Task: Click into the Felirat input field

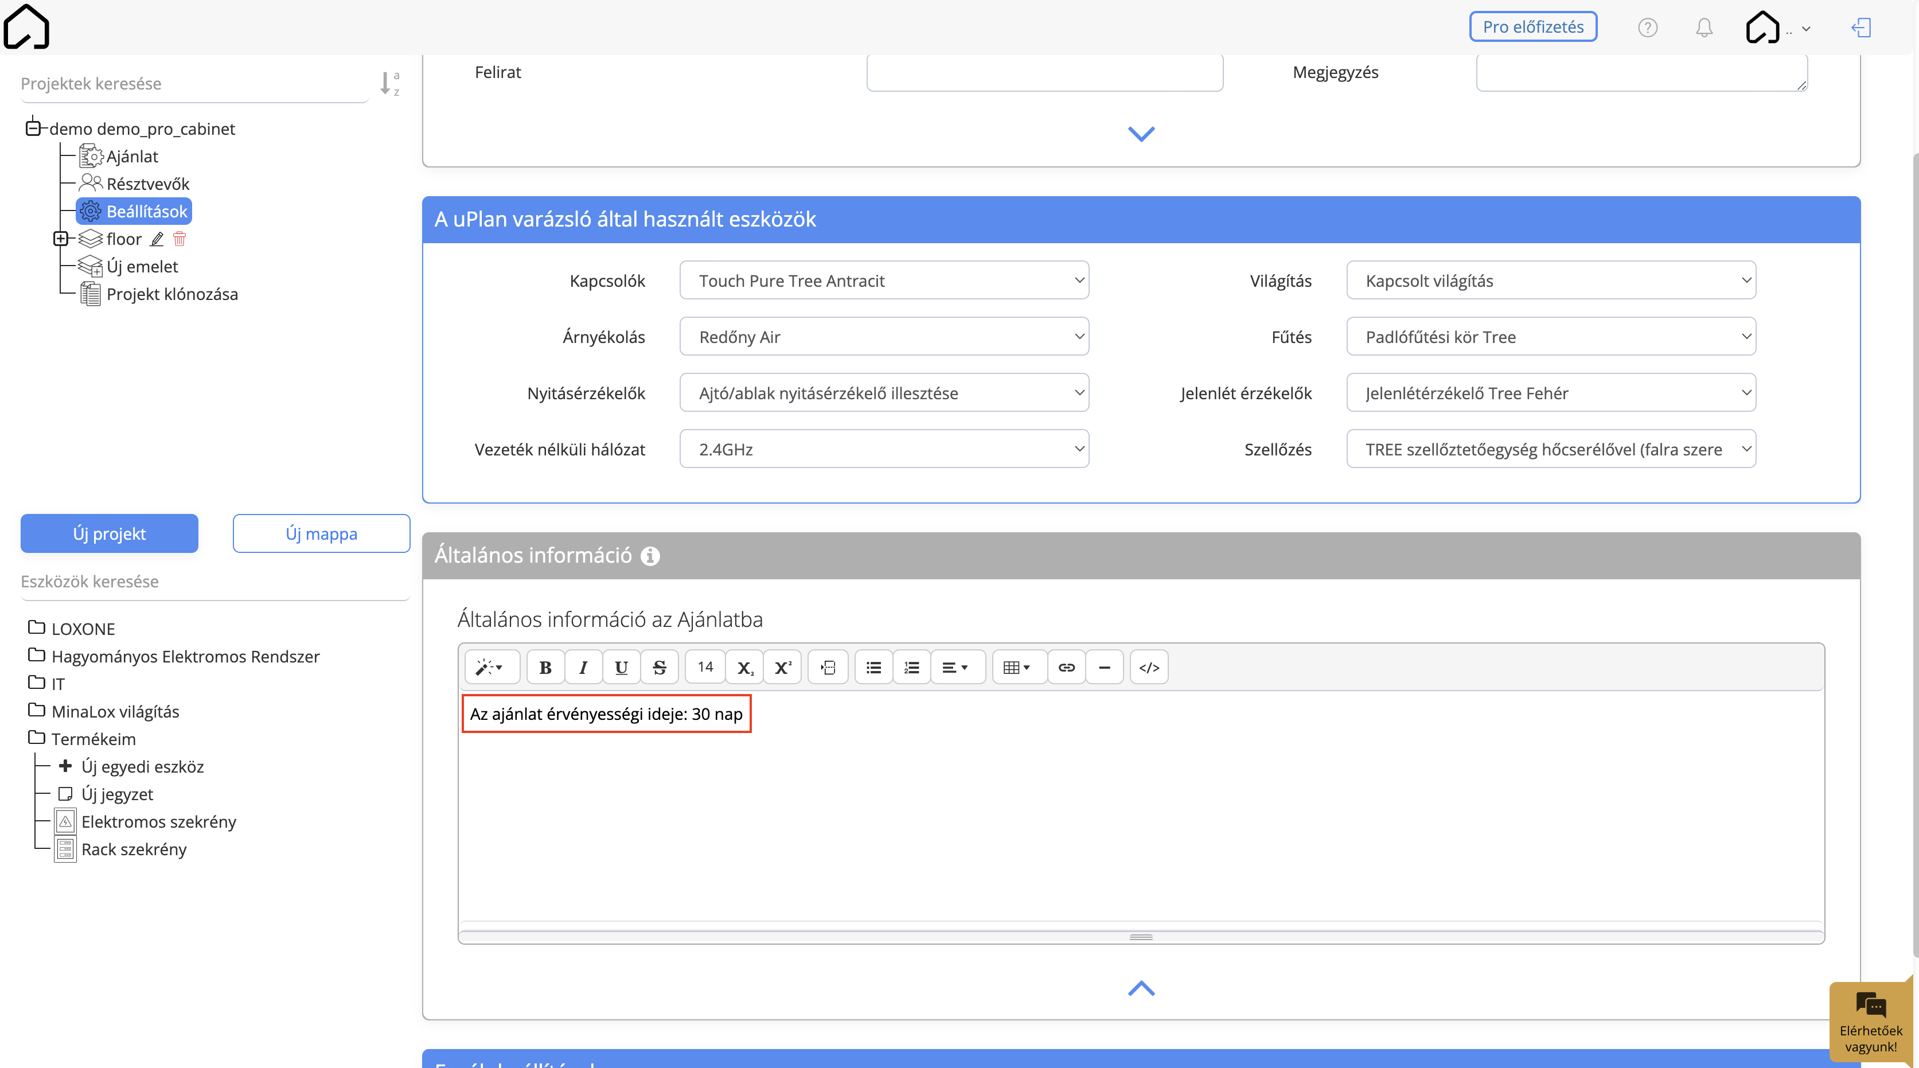Action: click(1044, 72)
